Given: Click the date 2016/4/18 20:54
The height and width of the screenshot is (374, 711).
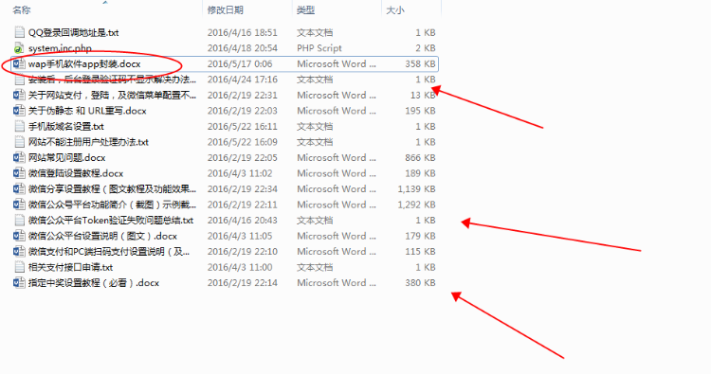Looking at the screenshot, I should point(242,48).
